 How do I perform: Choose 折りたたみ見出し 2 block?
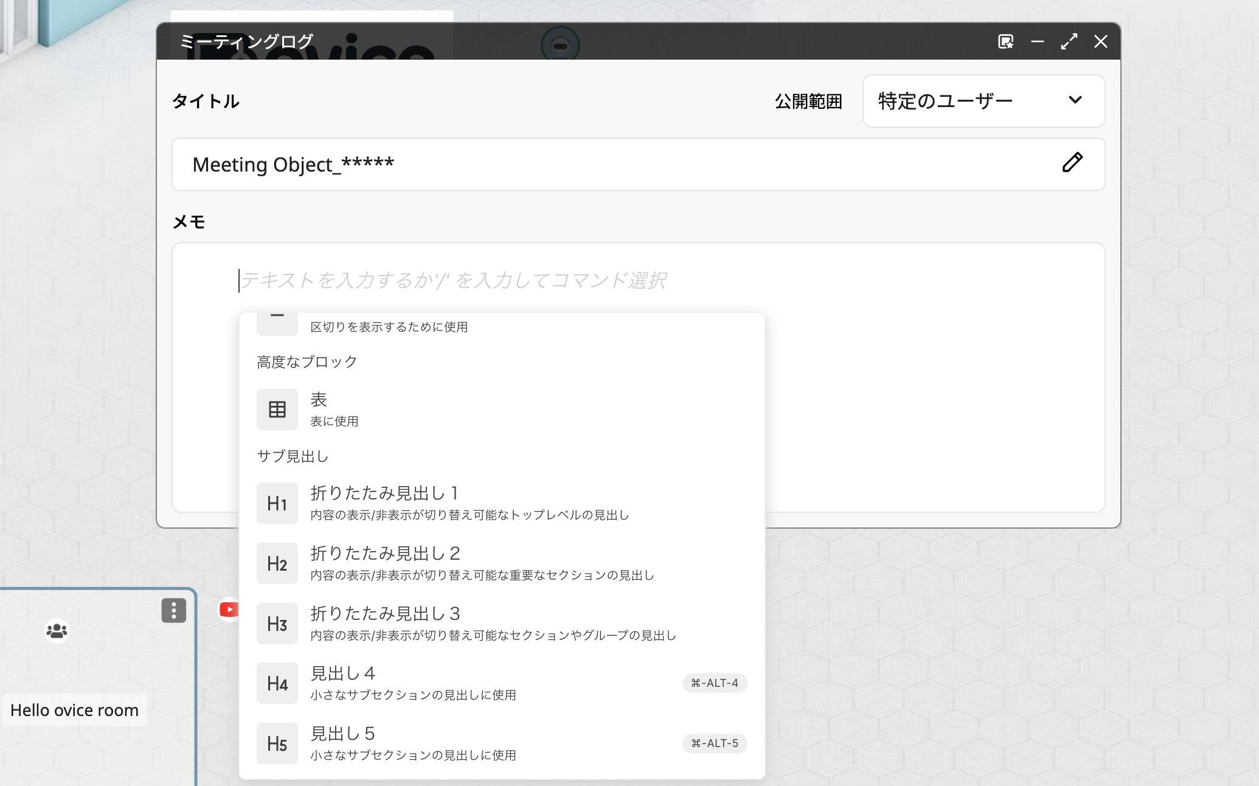click(x=502, y=563)
